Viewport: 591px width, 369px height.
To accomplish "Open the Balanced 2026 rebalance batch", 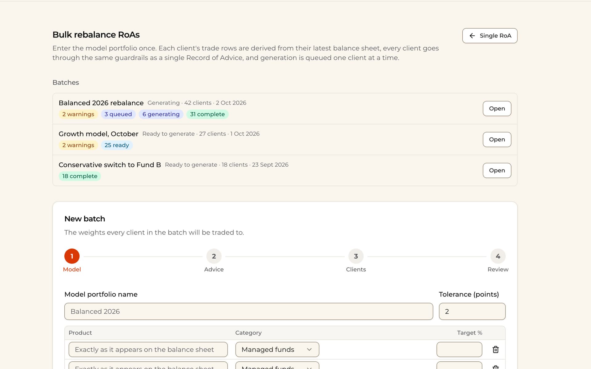I will (x=497, y=109).
